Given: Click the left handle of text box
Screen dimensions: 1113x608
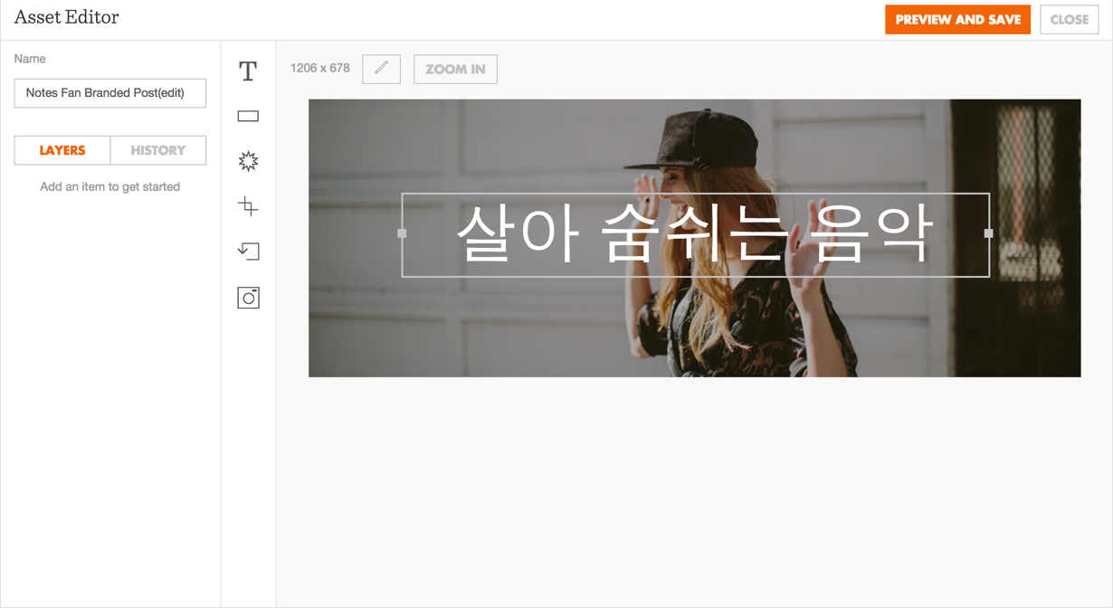Looking at the screenshot, I should point(402,233).
